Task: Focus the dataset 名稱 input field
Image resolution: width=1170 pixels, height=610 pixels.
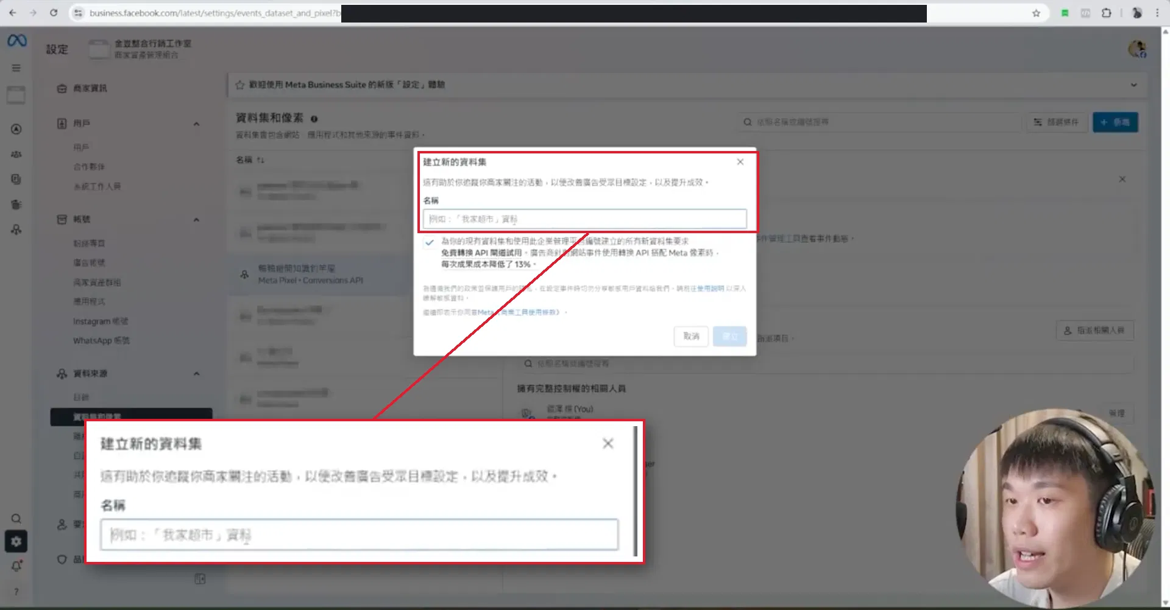Action: pos(584,219)
